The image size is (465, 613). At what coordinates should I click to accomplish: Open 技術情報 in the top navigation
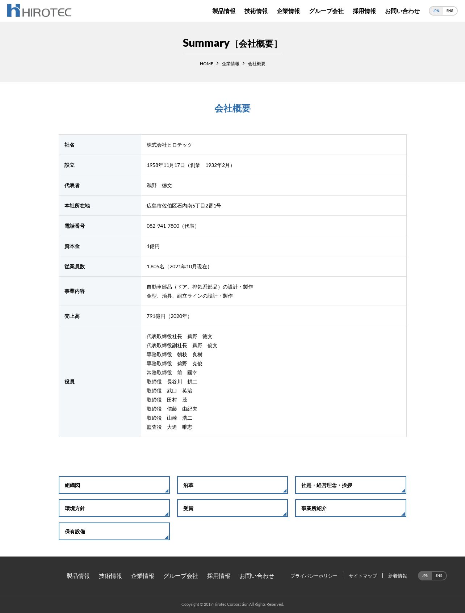(256, 11)
